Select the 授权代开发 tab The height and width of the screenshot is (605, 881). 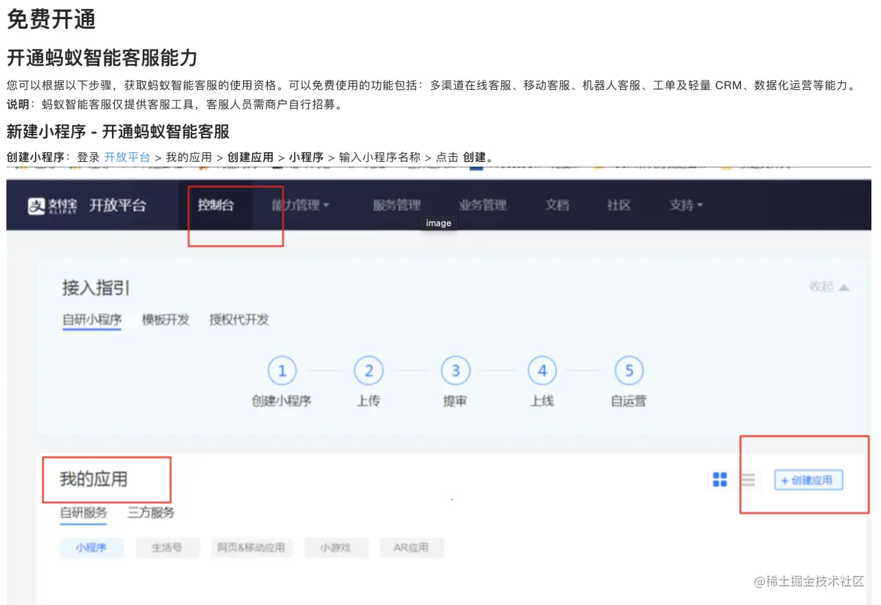click(239, 320)
